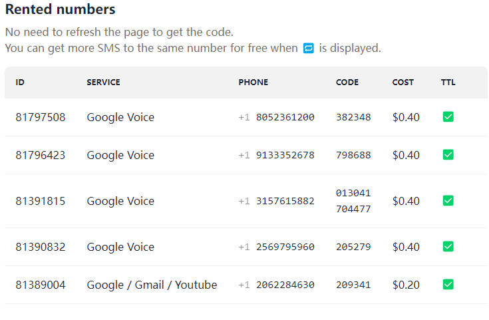Select phone number 8052361200

[x=285, y=117]
